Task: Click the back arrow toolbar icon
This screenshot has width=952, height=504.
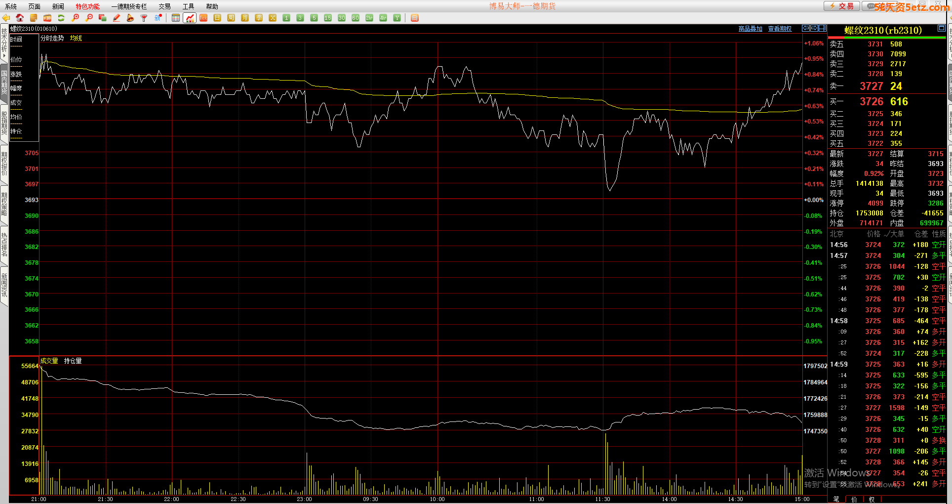Action: (6, 18)
